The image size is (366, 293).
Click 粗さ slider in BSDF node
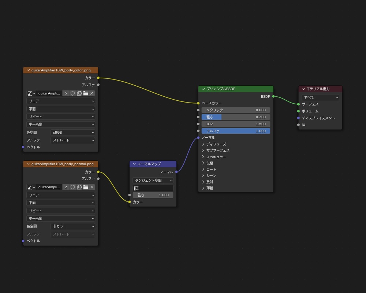point(236,117)
